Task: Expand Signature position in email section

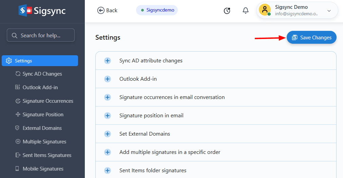Action: click(x=108, y=116)
